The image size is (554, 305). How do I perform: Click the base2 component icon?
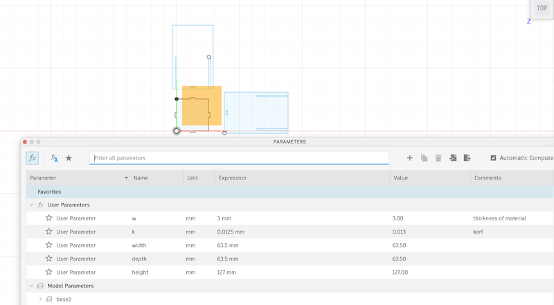pyautogui.click(x=49, y=299)
